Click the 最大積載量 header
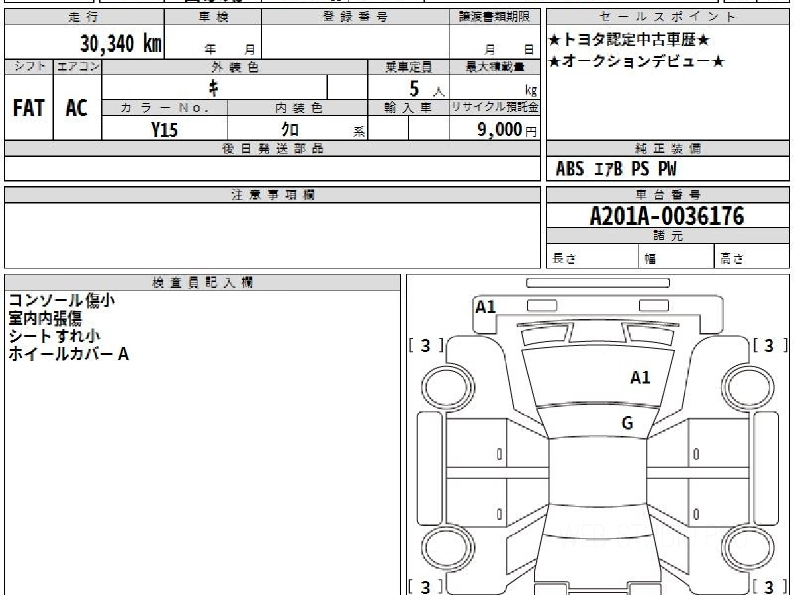This screenshot has width=794, height=595. pyautogui.click(x=494, y=67)
